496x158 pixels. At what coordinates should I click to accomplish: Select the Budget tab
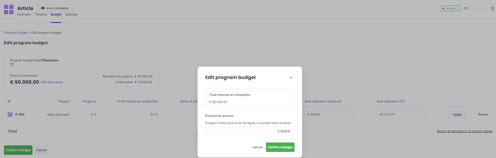pos(56,14)
